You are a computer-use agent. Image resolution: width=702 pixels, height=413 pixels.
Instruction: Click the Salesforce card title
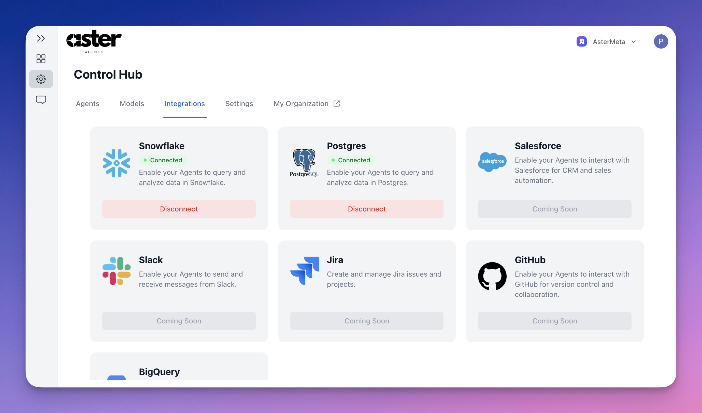click(x=538, y=146)
